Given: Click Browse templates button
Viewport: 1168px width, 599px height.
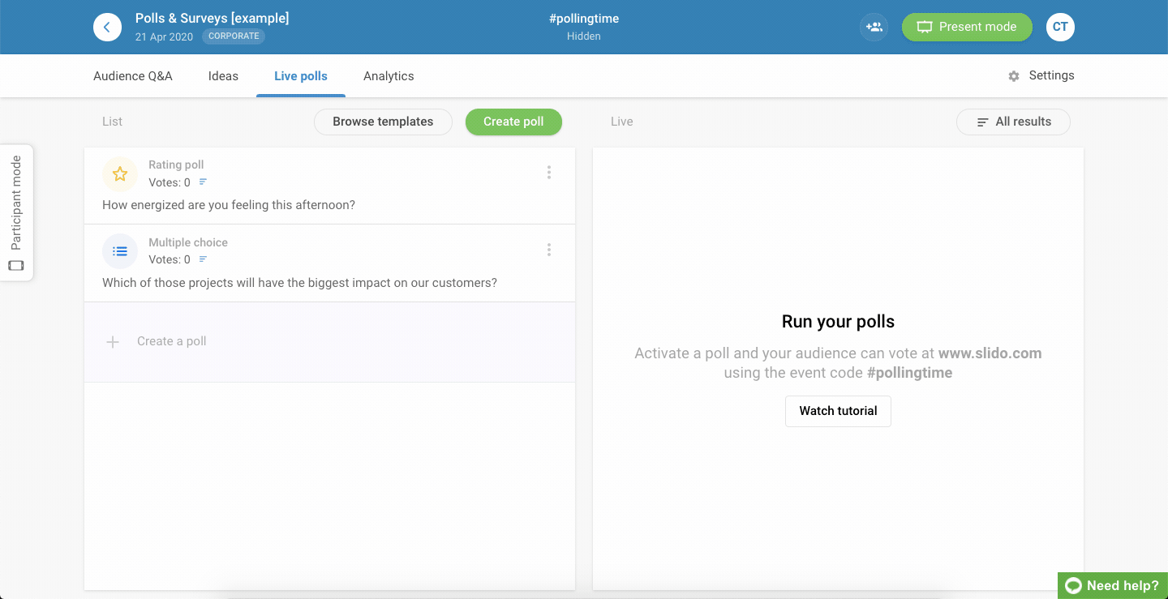Looking at the screenshot, I should tap(383, 122).
